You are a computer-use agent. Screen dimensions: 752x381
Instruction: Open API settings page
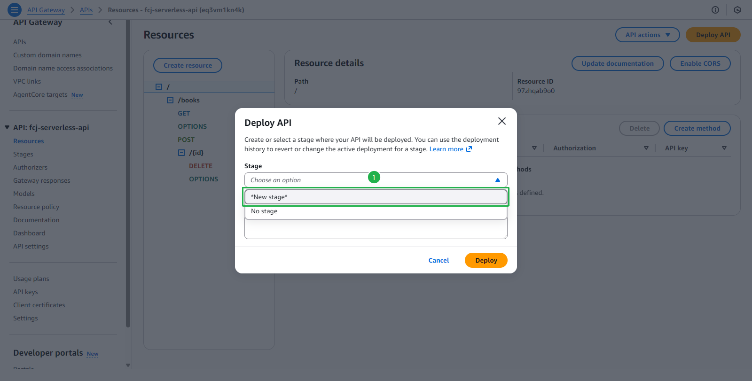coord(31,246)
